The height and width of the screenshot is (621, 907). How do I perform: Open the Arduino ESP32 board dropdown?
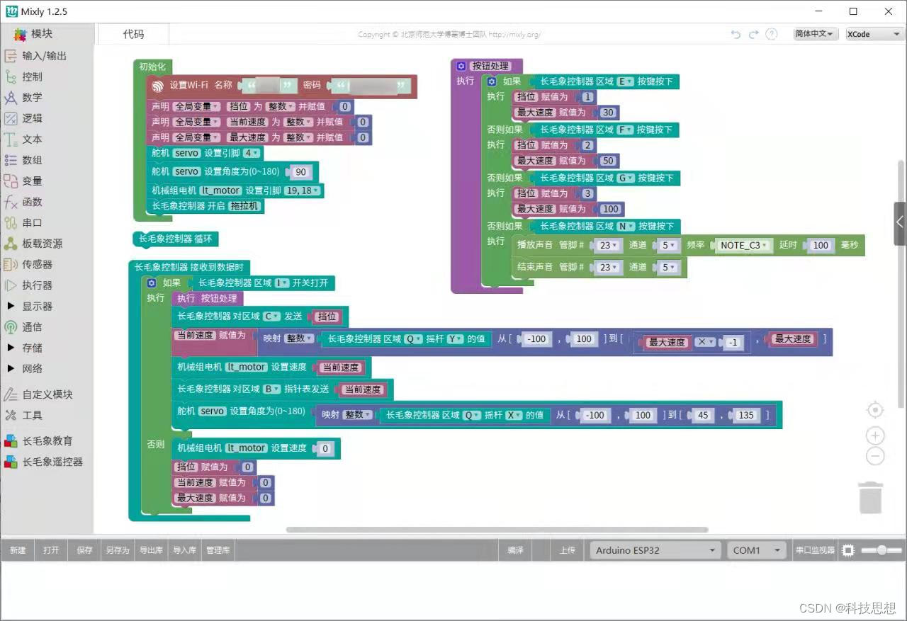655,550
